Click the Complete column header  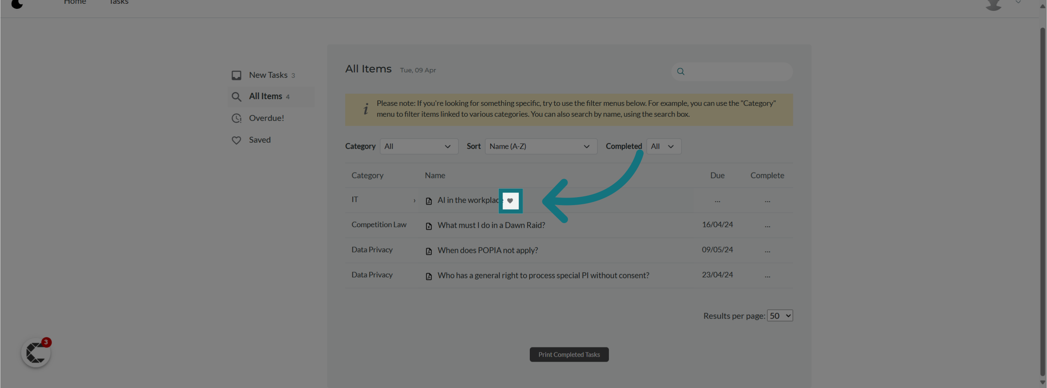point(767,175)
